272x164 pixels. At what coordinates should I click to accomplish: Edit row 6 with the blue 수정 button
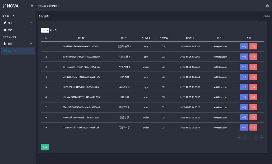(244, 97)
